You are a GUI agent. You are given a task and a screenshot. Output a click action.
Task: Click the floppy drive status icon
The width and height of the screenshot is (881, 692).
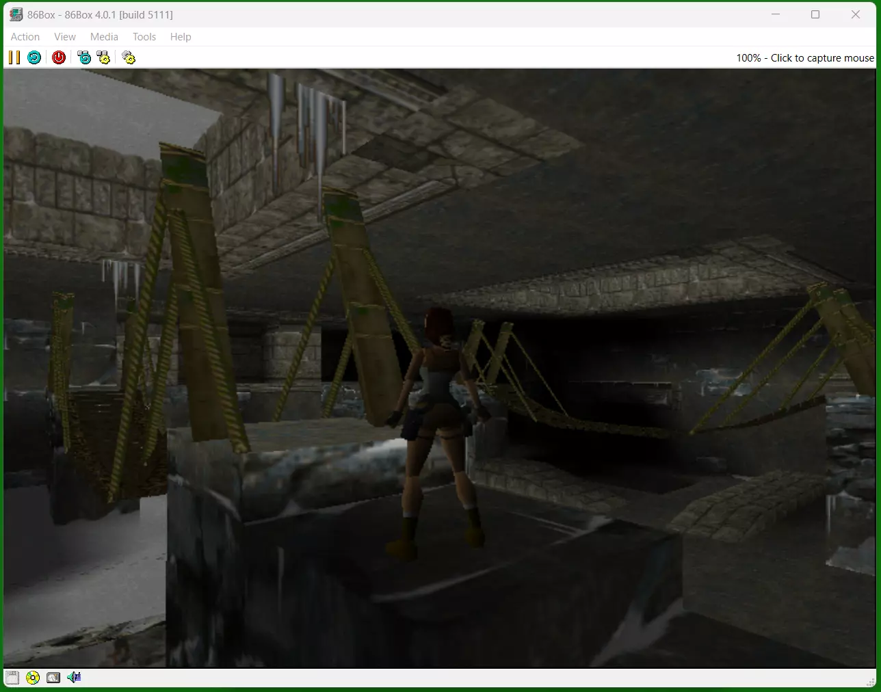coord(12,678)
